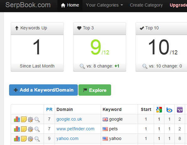The image size is (187, 145).
Task: Click the green Explore button
Action: tap(95, 90)
